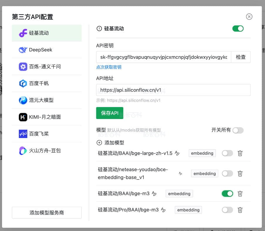Click the 保存API button
The image size is (265, 231).
[x=110, y=113]
